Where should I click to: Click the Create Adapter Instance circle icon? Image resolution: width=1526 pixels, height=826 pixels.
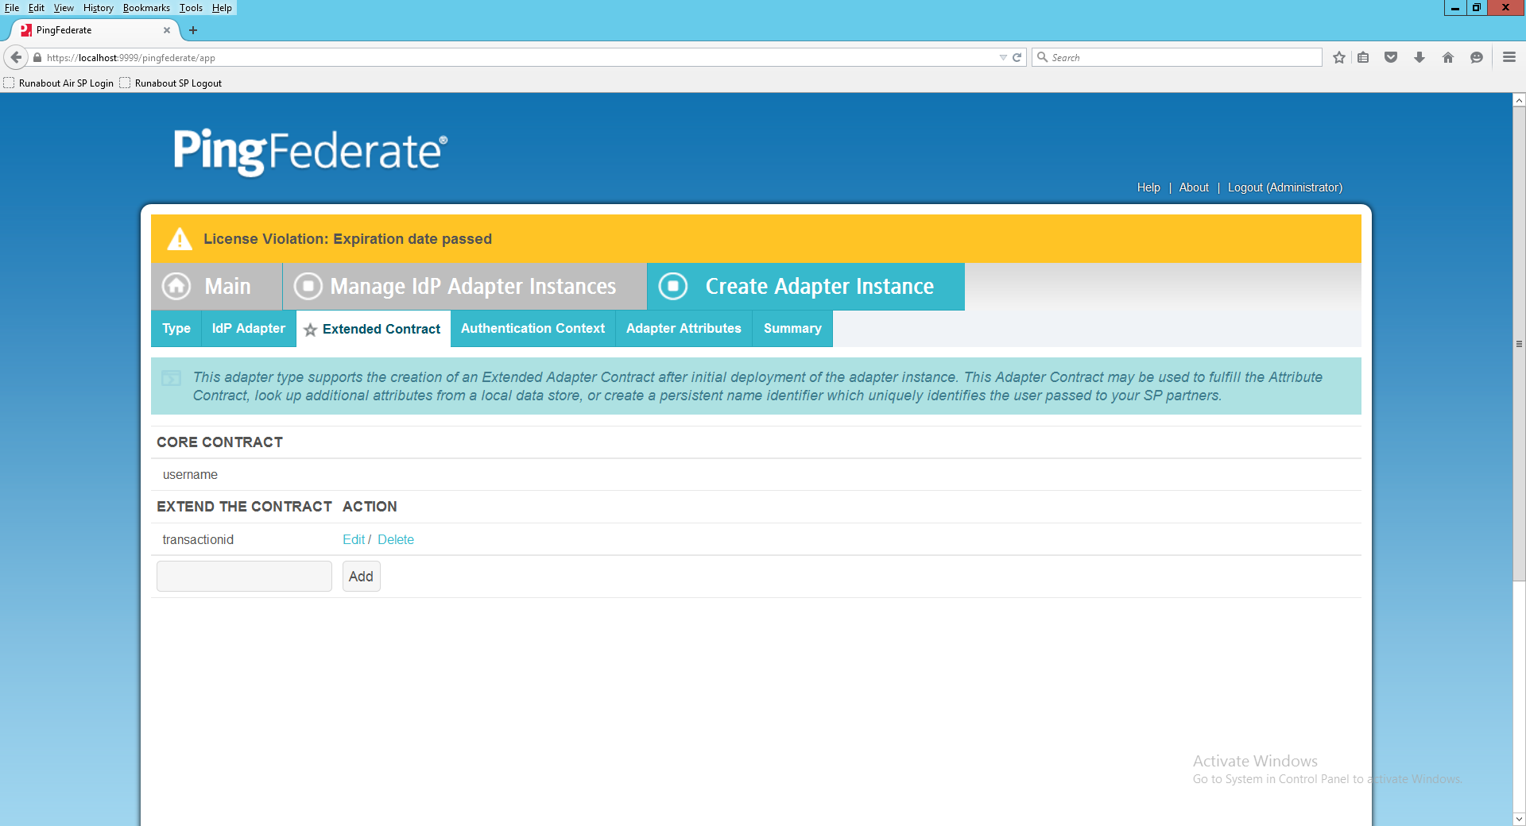[x=673, y=286]
